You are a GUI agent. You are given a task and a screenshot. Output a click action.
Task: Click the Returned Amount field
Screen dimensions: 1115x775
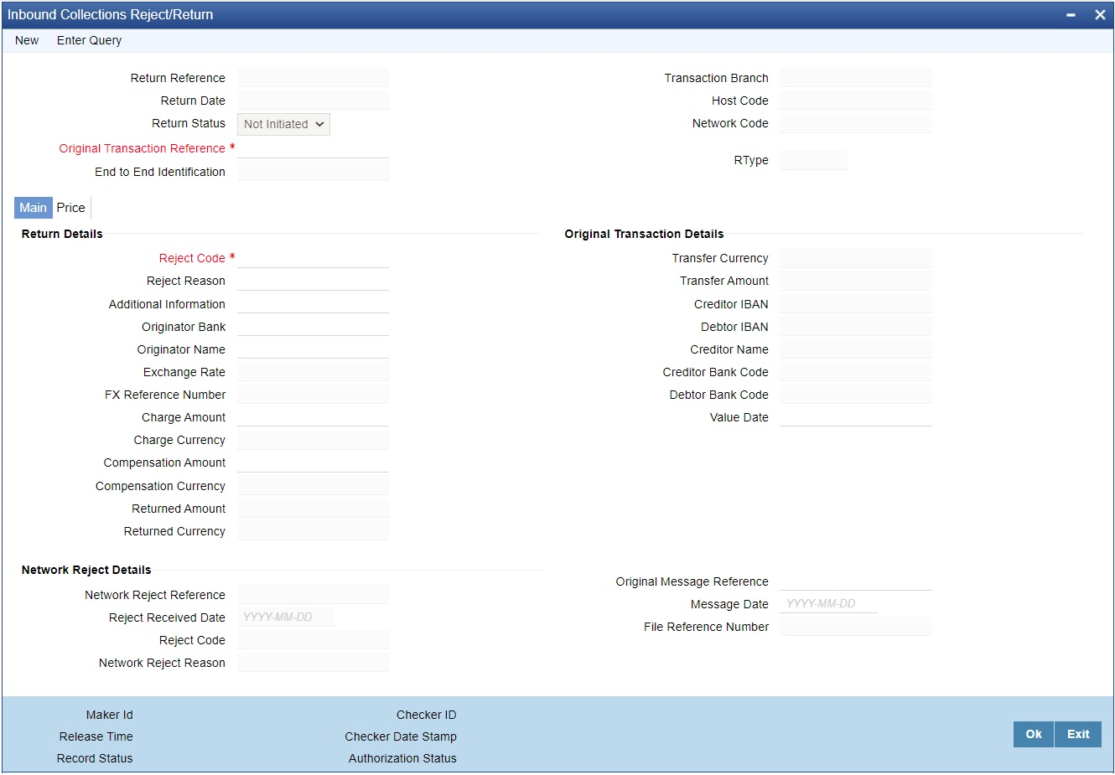[x=313, y=509]
